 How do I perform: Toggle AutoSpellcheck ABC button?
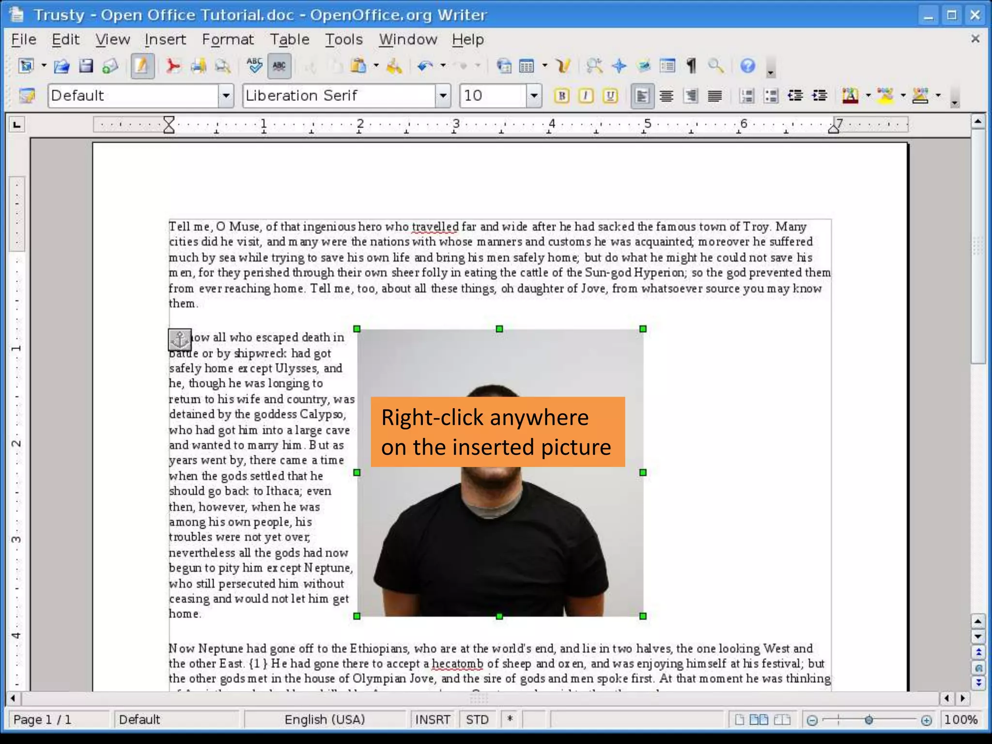(279, 66)
